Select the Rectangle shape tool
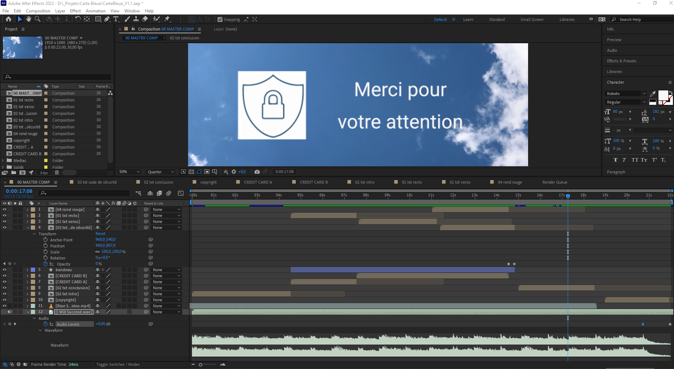Viewport: 674px width, 369px height. (x=98, y=19)
